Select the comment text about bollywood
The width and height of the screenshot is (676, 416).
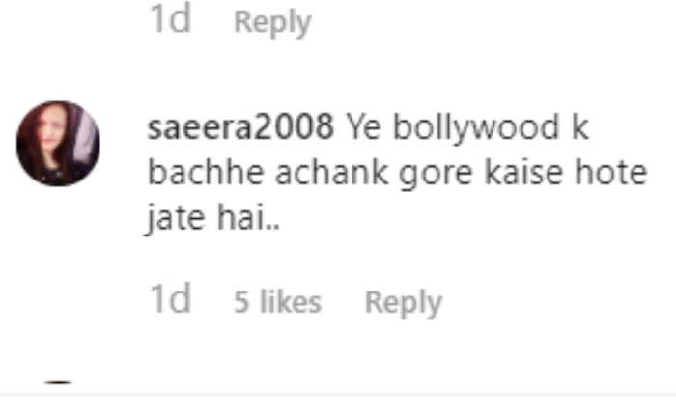[398, 173]
